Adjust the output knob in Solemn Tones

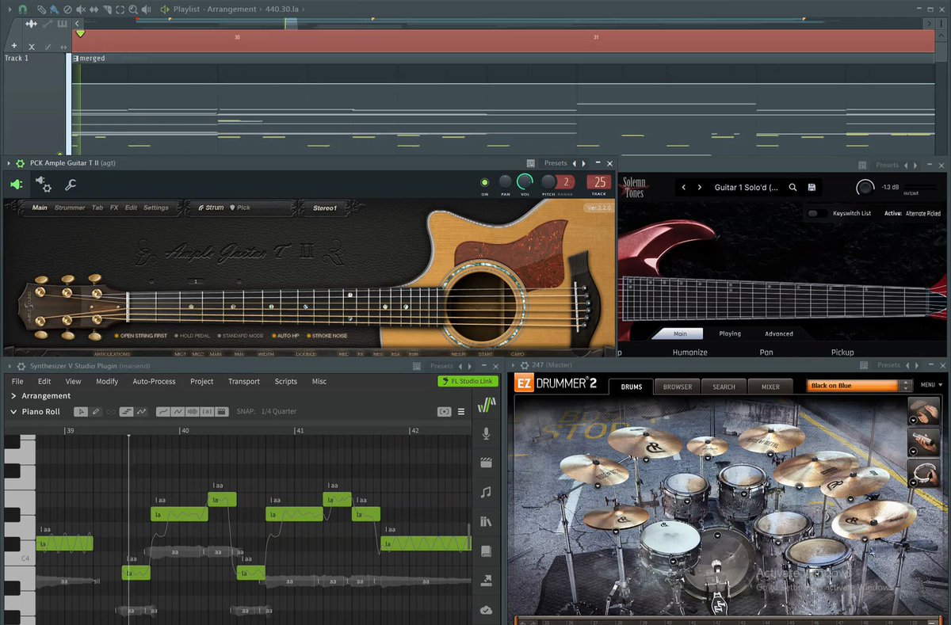865,189
